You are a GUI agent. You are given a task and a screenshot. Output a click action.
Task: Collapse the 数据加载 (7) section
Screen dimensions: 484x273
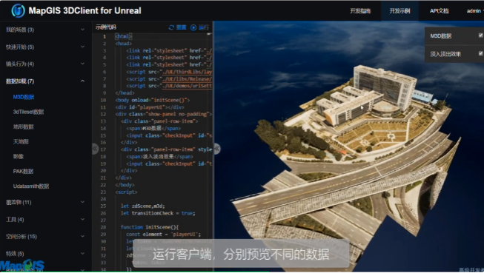coord(45,81)
